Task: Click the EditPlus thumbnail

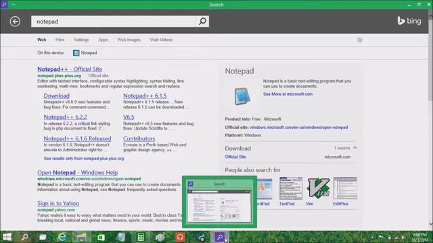Action: click(x=345, y=188)
